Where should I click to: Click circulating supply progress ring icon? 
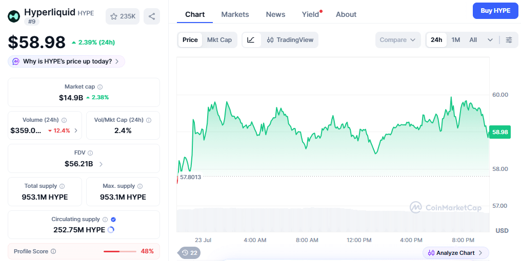(111, 229)
